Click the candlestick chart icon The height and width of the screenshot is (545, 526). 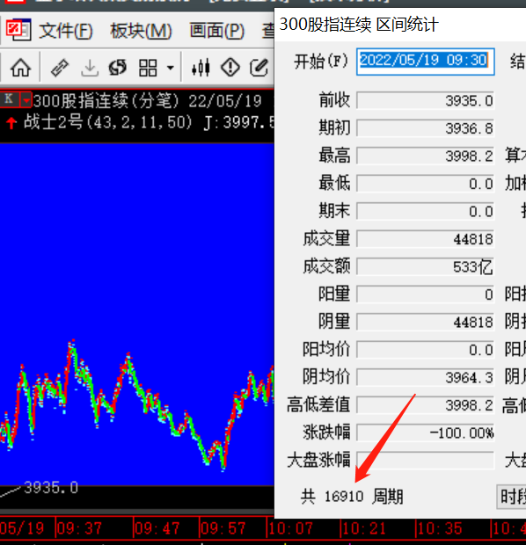click(201, 68)
